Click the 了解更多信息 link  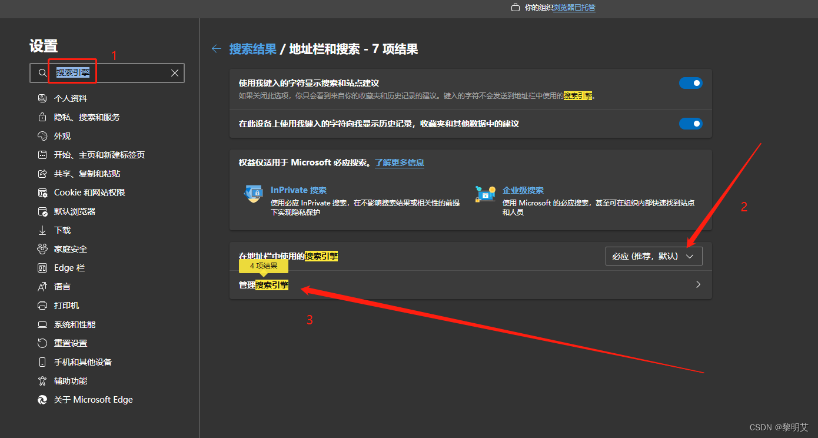tap(400, 162)
